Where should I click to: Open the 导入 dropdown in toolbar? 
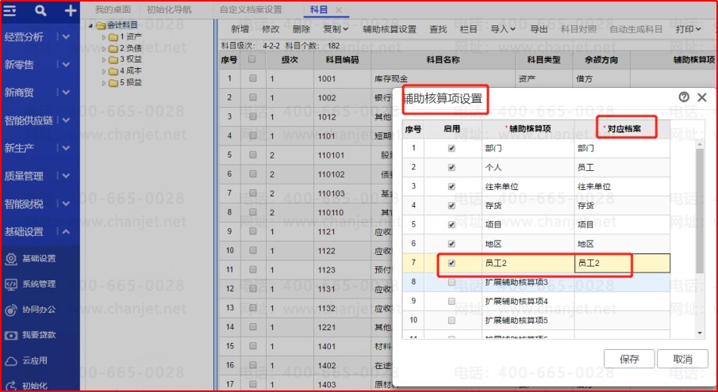[x=503, y=29]
